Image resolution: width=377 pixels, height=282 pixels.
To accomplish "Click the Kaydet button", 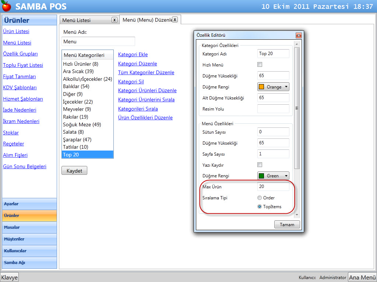I will (x=74, y=171).
